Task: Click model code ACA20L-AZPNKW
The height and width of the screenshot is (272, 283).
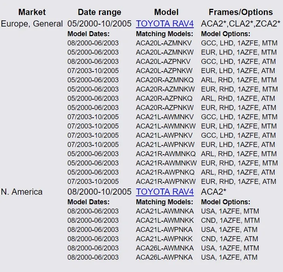Action: click(x=164, y=71)
